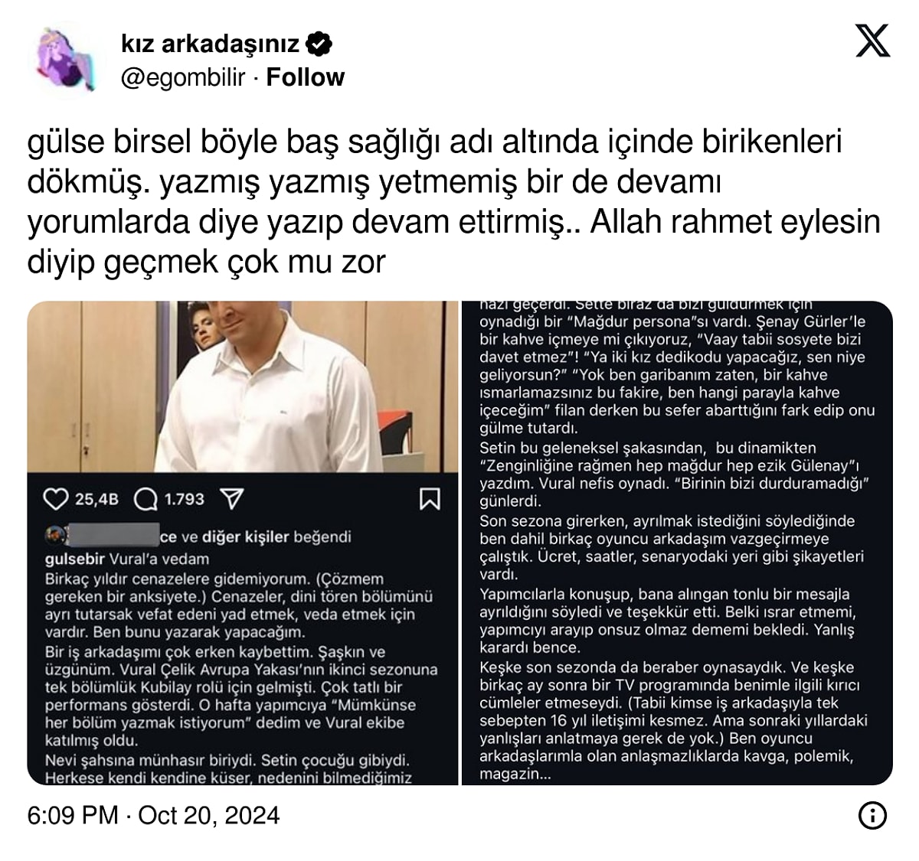Click the verified badge next to kız arkadaşınız

pos(319,44)
